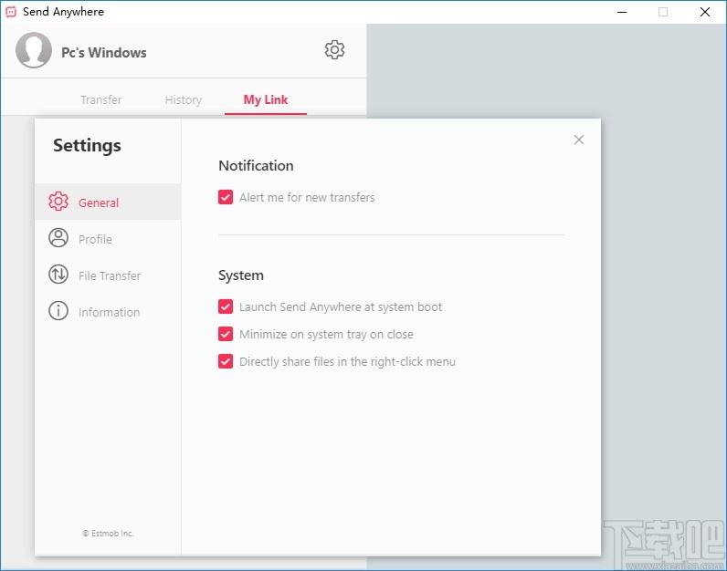The image size is (727, 571).
Task: Toggle Directly share files in right-click menu
Action: [x=226, y=361]
